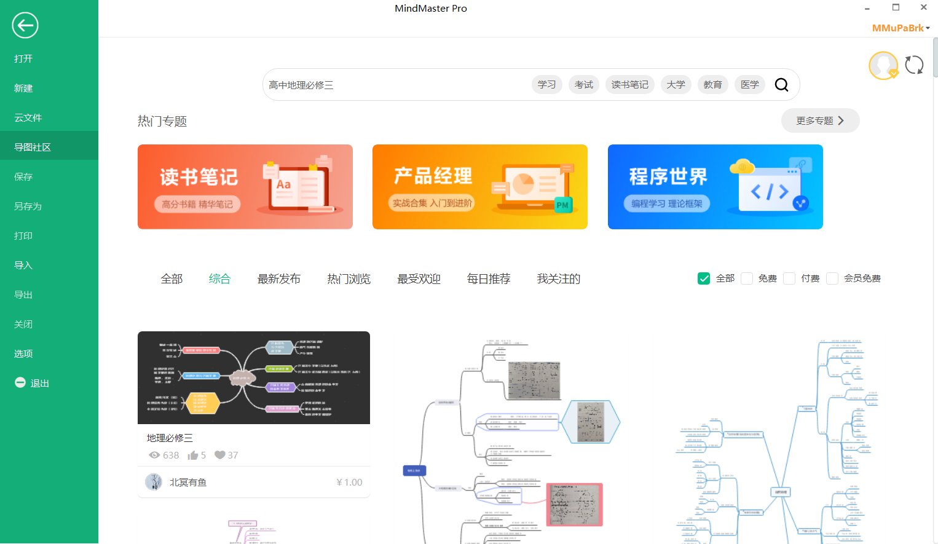
Task: Enable the 会员免费 filter checkbox
Action: point(832,278)
